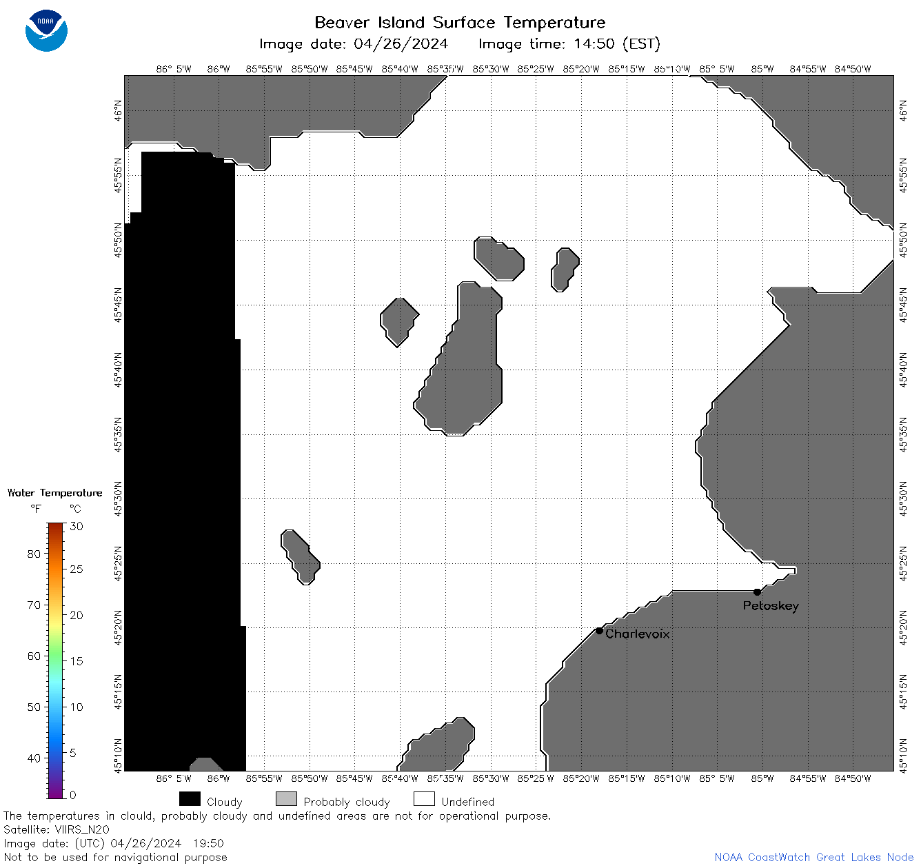Click the Image time 14:50 (EST) text
Image resolution: width=921 pixels, height=868 pixels.
coord(569,44)
